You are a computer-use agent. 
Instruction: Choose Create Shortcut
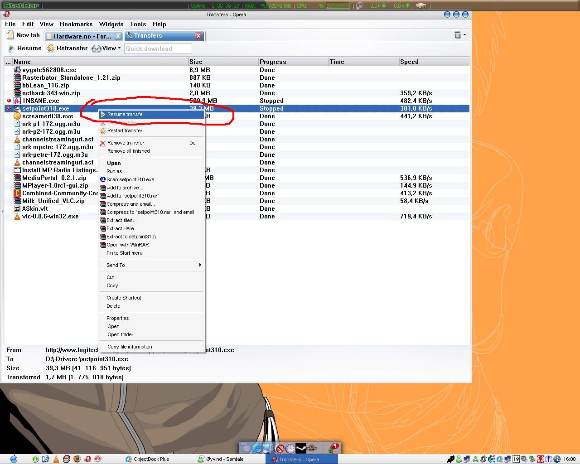tap(151, 298)
